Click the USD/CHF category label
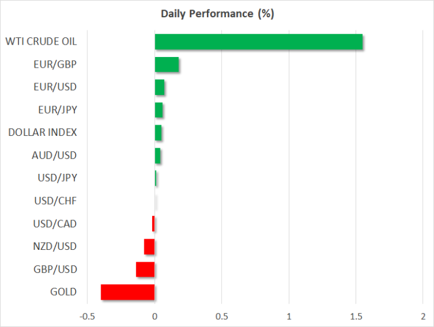This screenshot has height=327, width=434. coord(55,201)
